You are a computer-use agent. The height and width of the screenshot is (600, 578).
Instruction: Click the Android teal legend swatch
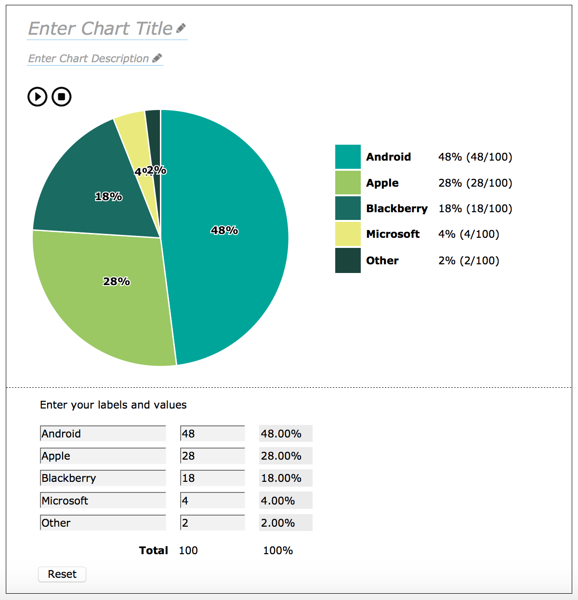[348, 157]
